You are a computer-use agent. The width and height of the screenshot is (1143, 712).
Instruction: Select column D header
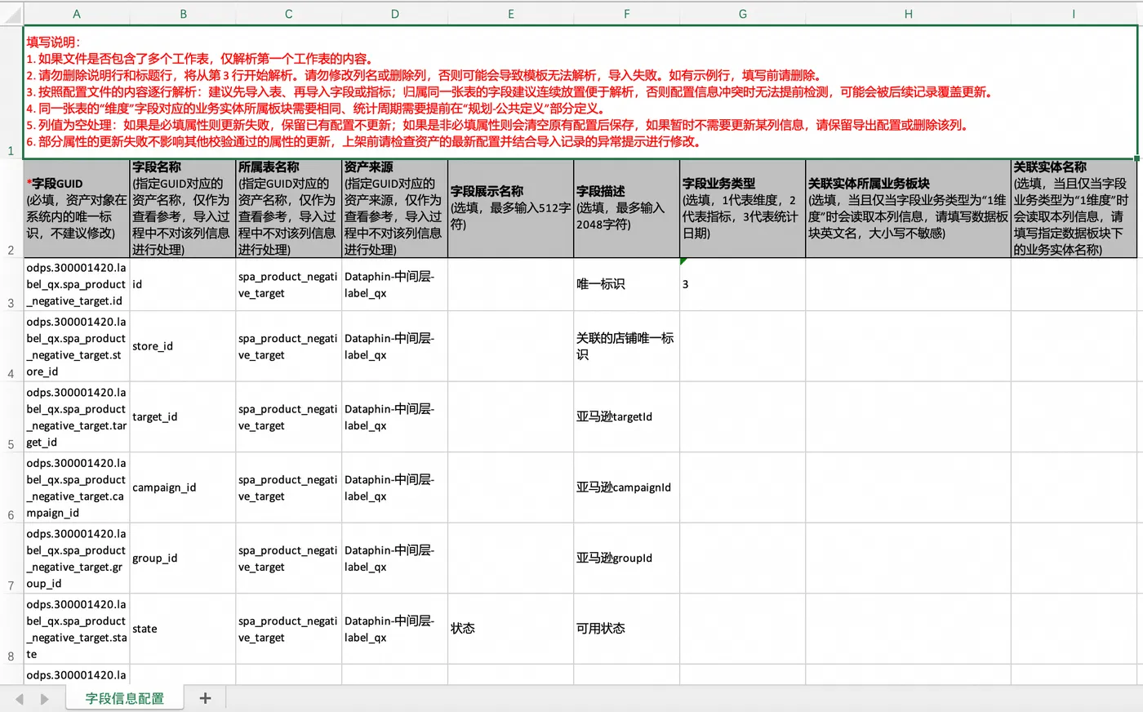point(395,14)
